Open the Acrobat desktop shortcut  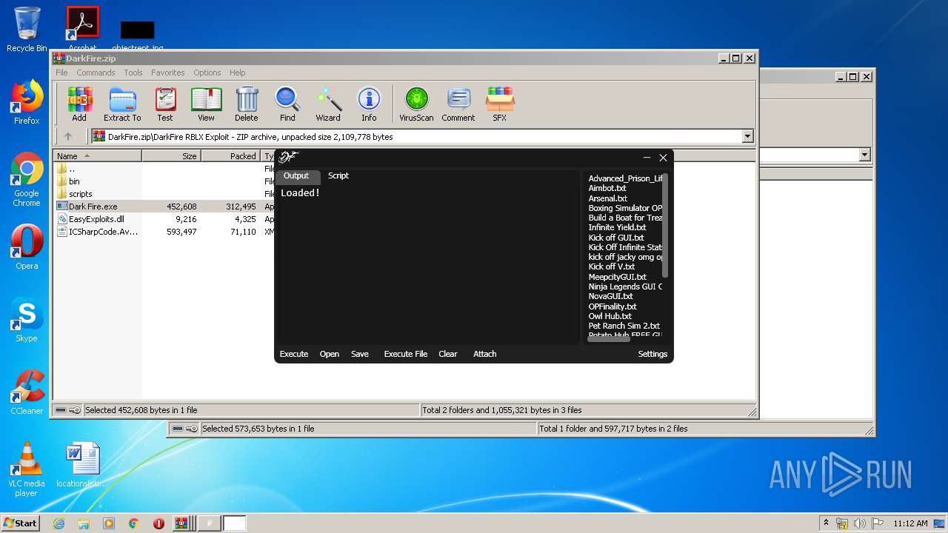82,28
